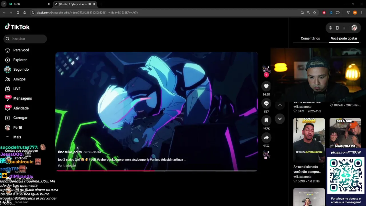Screen dimensions: 366x206
Task: Open the Ar-condicionado video thumbnail
Action: [309, 140]
